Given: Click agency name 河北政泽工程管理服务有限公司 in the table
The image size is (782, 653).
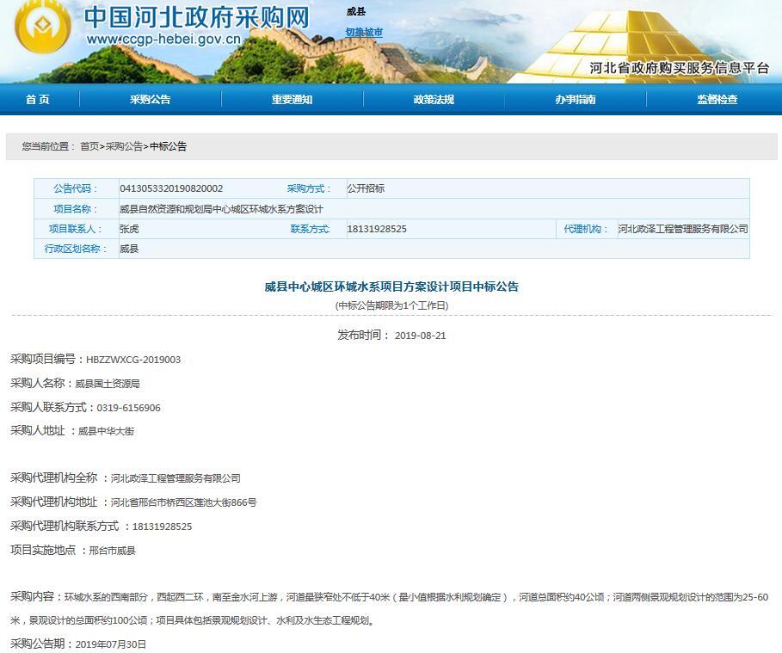Looking at the screenshot, I should tap(682, 230).
